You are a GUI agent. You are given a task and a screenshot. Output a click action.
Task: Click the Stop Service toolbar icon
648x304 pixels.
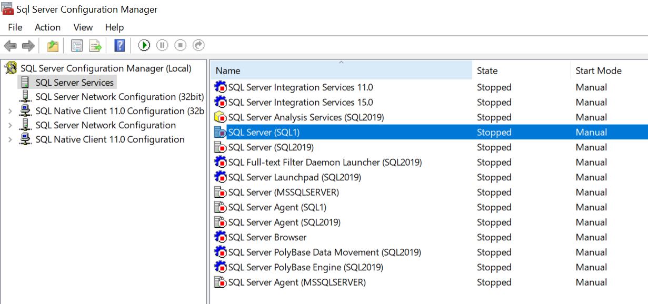[x=181, y=46]
